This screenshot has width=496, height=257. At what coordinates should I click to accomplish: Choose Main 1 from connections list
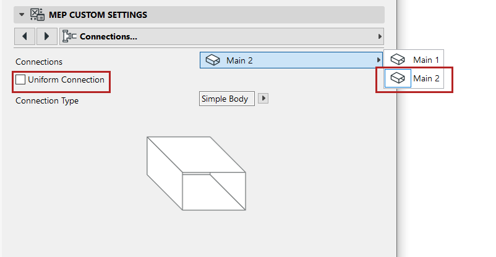tap(425, 60)
